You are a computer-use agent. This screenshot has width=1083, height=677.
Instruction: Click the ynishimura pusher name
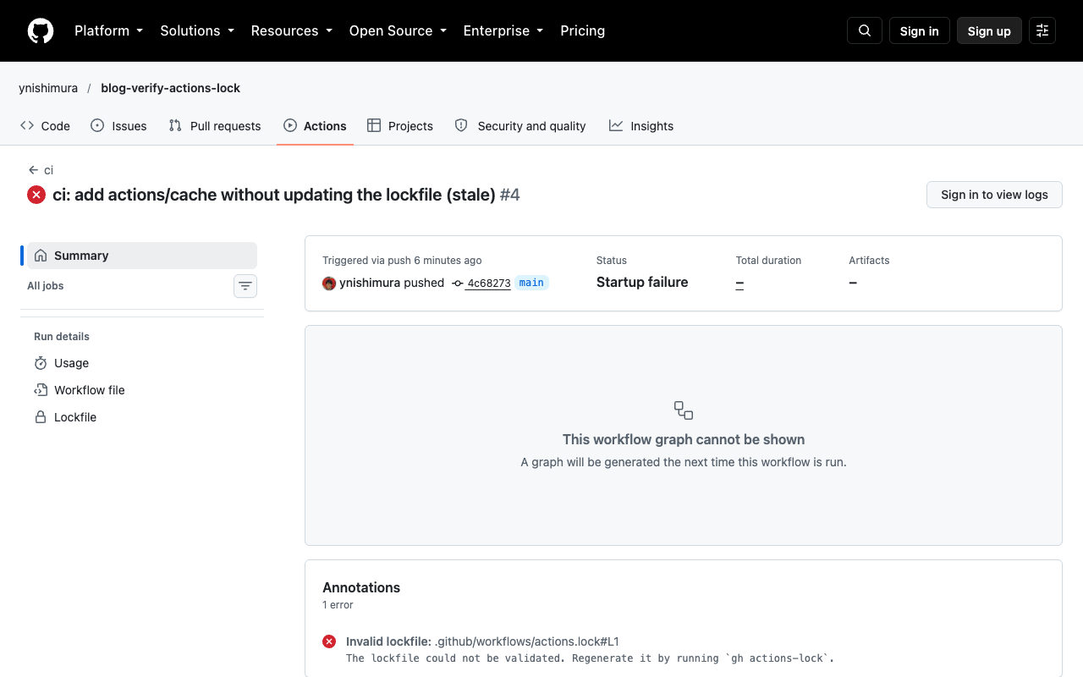tap(370, 283)
